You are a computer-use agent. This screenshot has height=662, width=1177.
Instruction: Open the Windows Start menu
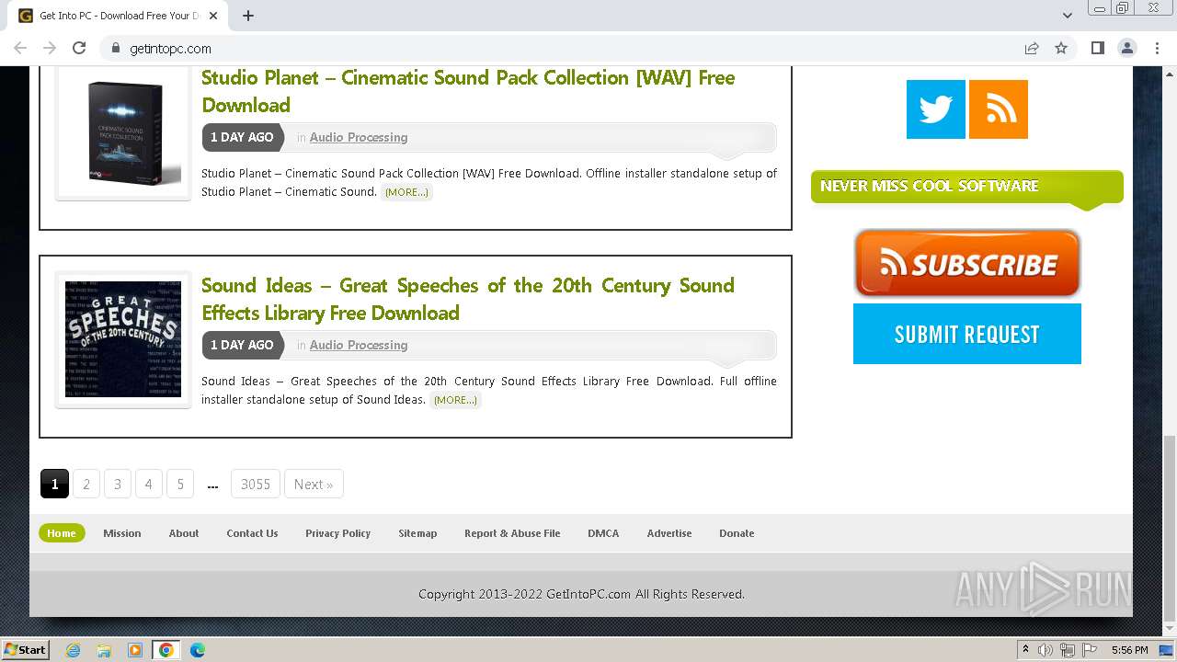[25, 650]
